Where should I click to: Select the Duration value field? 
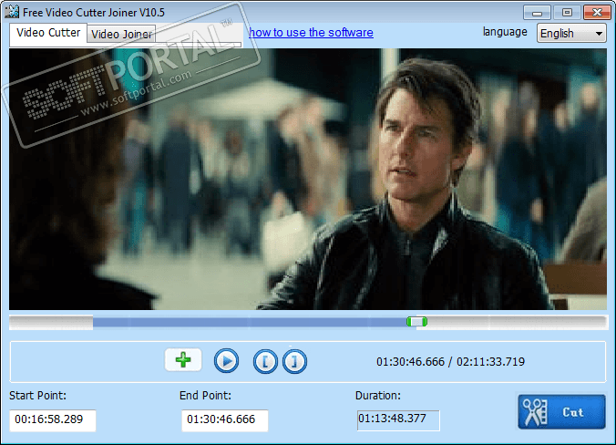click(x=398, y=420)
